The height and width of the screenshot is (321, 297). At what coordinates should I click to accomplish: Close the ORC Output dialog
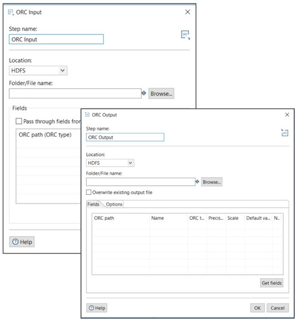287,115
